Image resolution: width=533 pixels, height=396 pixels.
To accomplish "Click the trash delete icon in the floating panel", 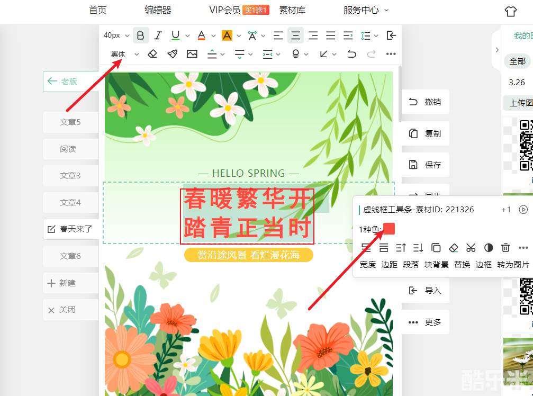I will click(x=506, y=248).
